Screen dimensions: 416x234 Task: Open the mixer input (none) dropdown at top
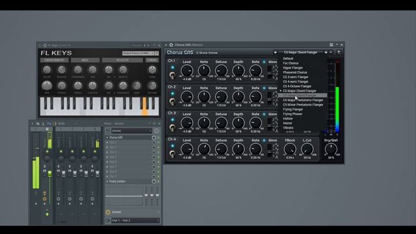[x=131, y=131]
